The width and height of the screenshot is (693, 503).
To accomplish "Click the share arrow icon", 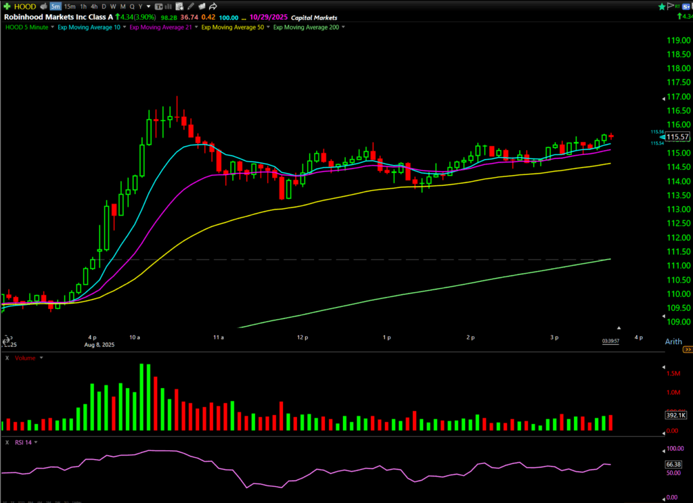I will [213, 6].
